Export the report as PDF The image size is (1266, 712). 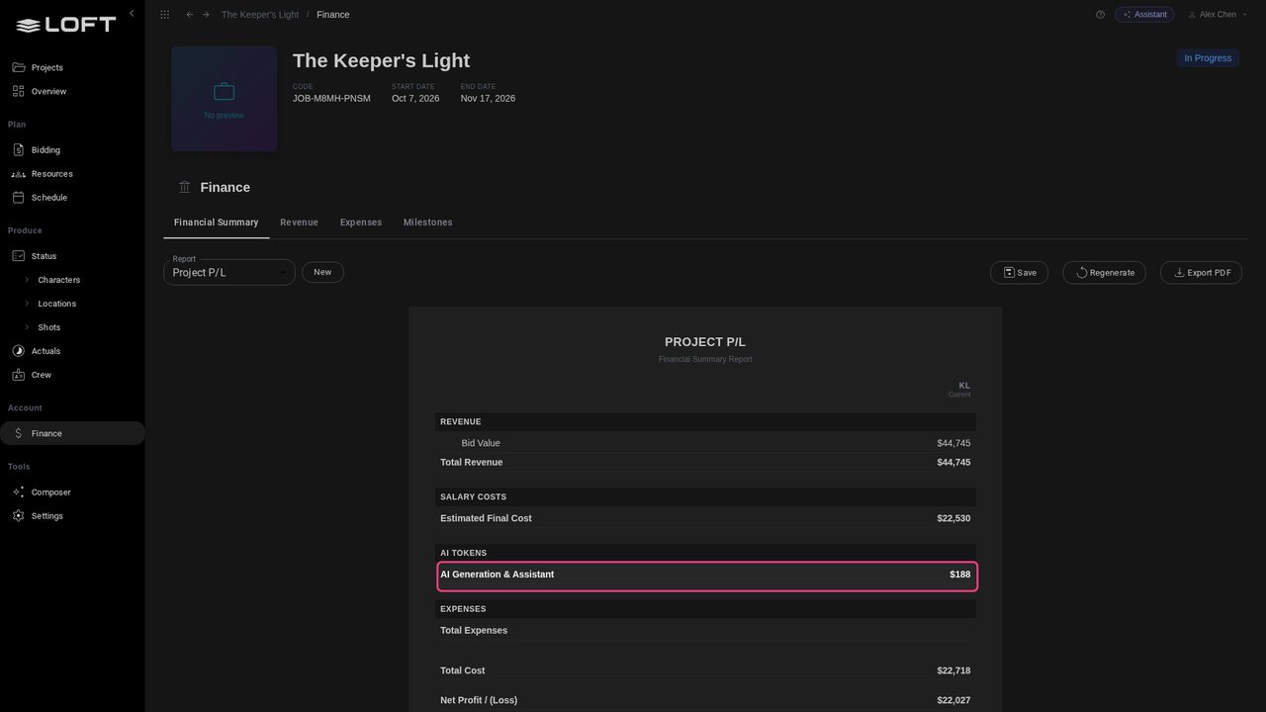coord(1201,272)
